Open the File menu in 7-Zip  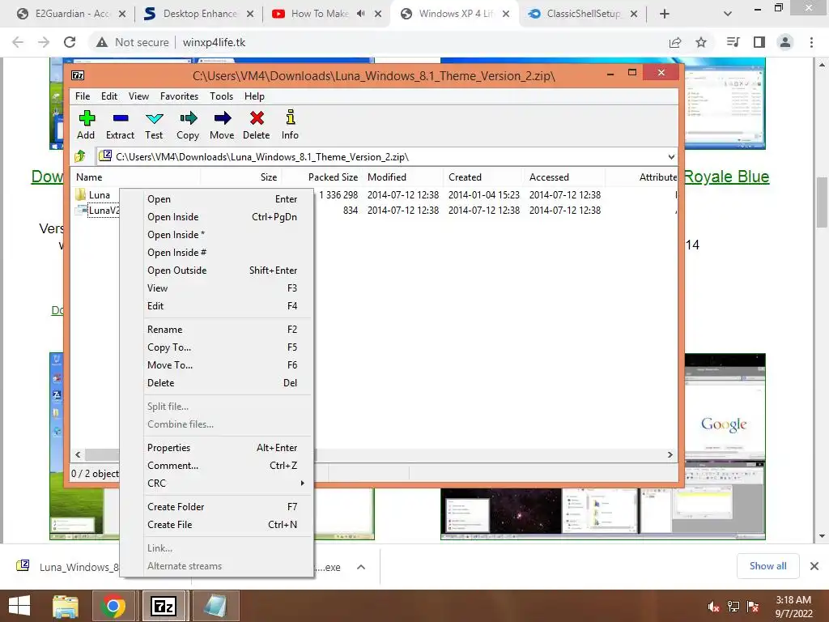[83, 96]
